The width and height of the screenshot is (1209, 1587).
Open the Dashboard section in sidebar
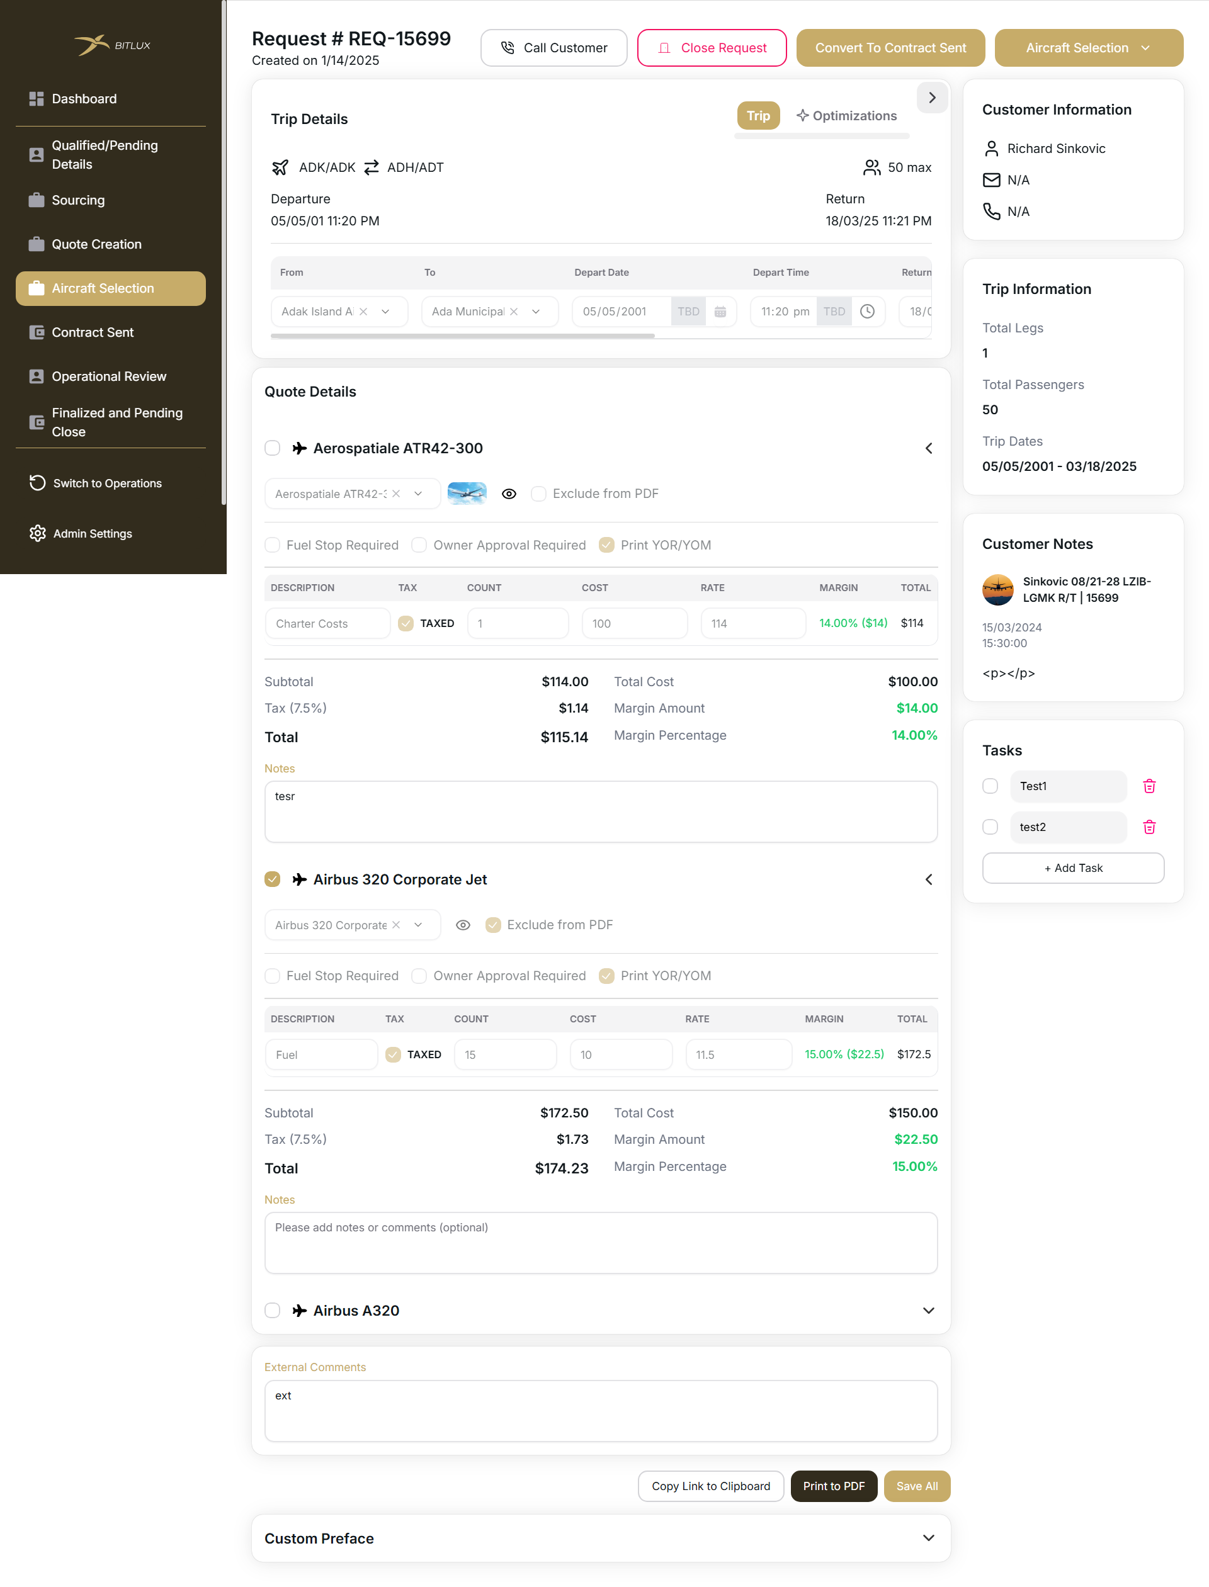(84, 99)
